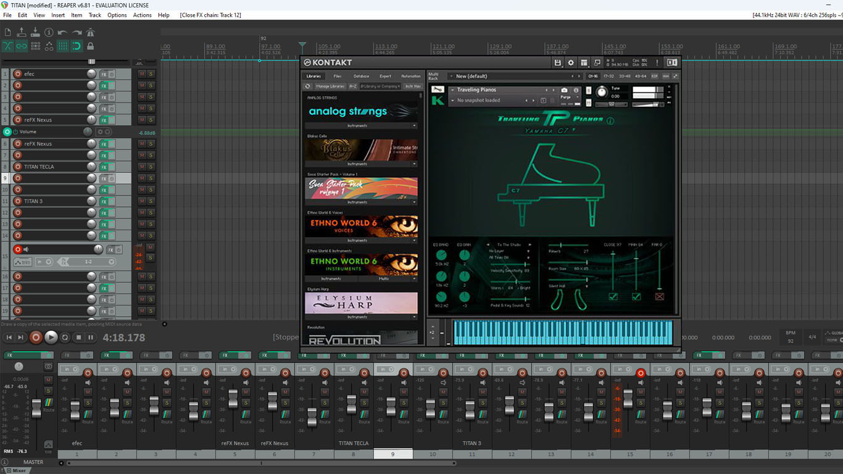Toggle Volume envelope bypass power icon

point(16,132)
